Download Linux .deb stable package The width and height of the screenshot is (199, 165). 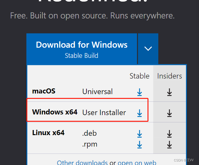click(x=140, y=134)
